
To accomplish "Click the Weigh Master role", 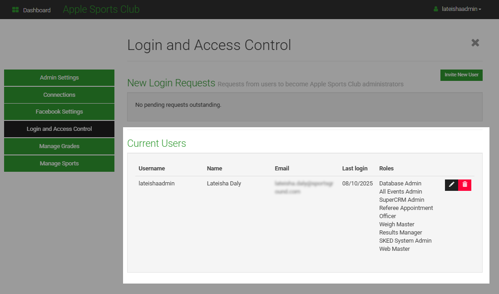I will [x=396, y=224].
